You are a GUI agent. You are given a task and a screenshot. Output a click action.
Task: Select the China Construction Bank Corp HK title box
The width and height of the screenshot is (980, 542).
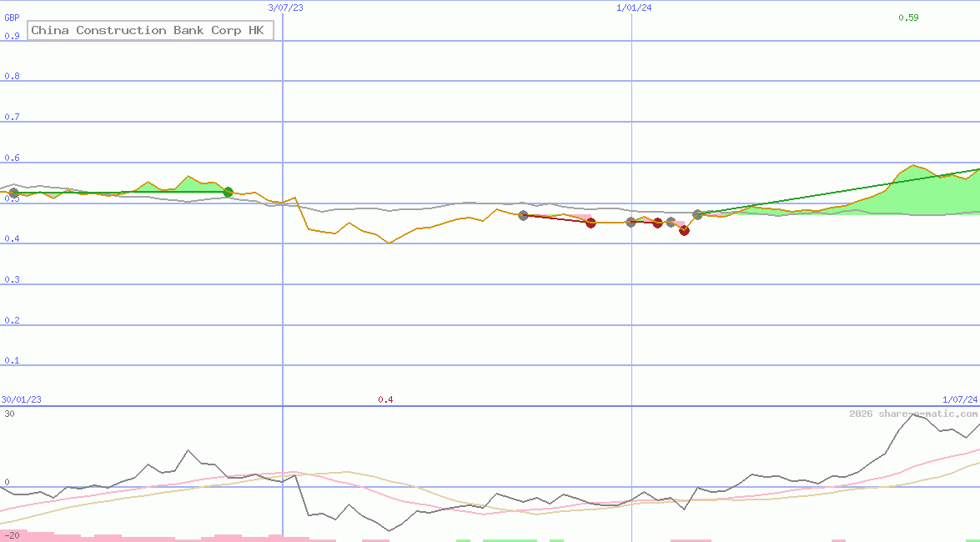(150, 30)
